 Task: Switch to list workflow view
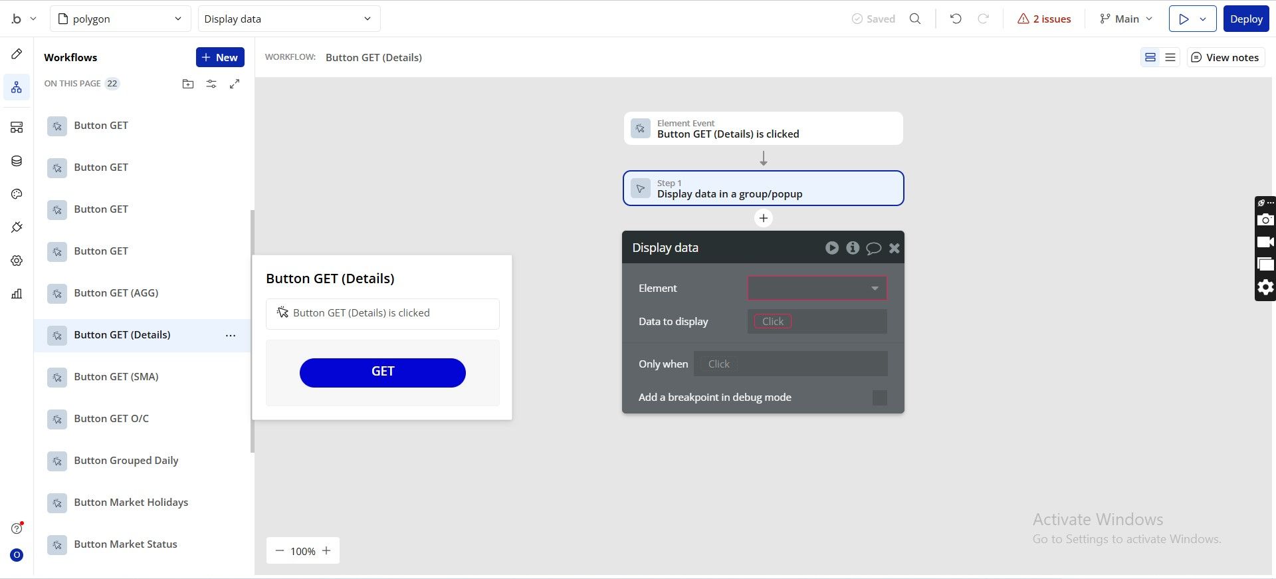click(1170, 57)
